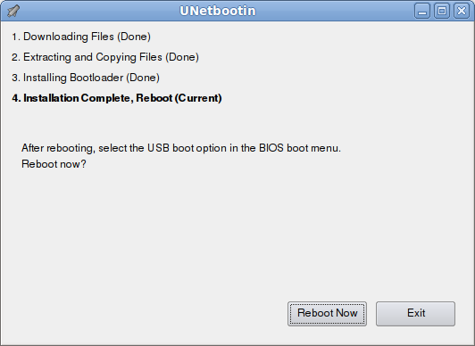The width and height of the screenshot is (475, 346).
Task: Click the Reboot Now button
Action: point(327,314)
